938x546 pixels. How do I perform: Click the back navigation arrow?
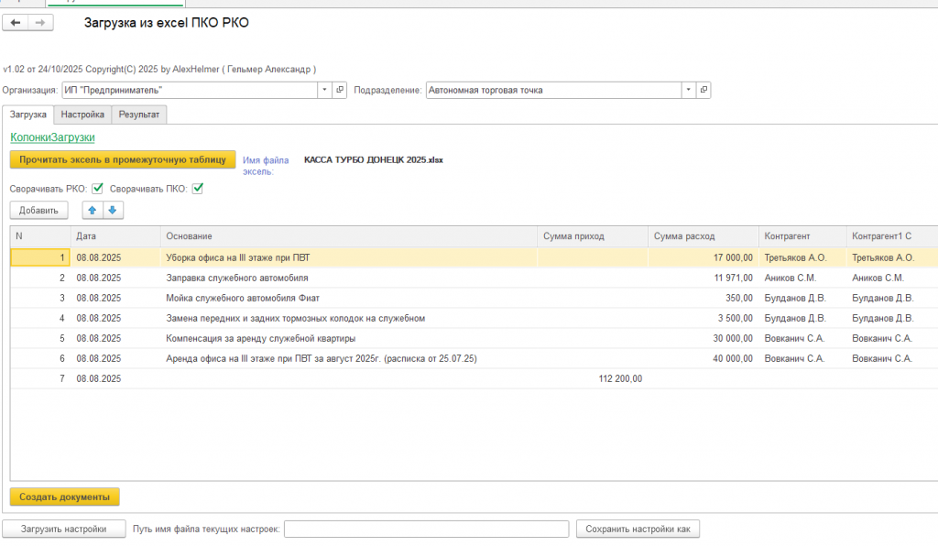16,23
